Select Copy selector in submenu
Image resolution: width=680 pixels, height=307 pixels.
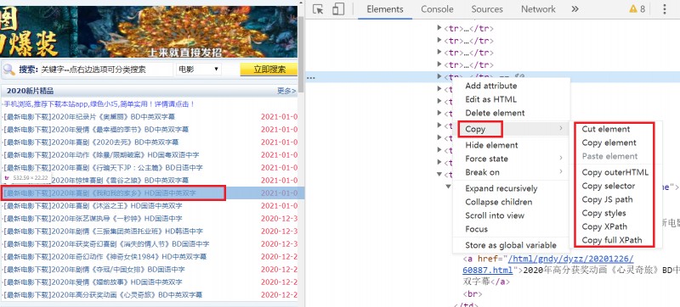609,186
